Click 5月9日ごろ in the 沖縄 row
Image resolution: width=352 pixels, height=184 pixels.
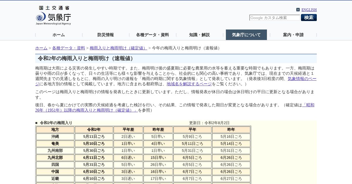192,137
